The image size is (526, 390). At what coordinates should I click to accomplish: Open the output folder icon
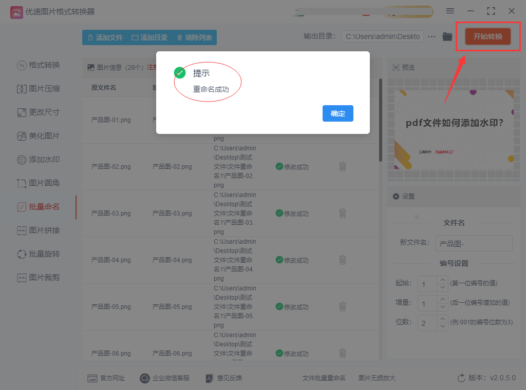coord(447,36)
